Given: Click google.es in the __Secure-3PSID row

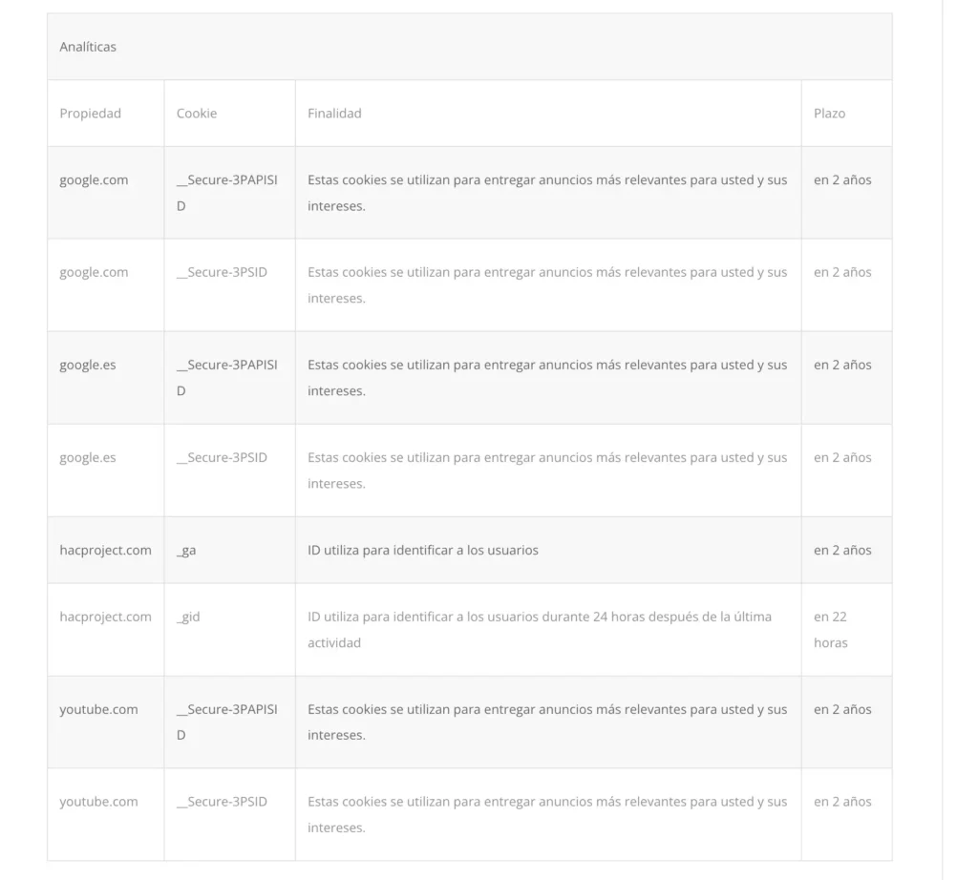Looking at the screenshot, I should [88, 457].
